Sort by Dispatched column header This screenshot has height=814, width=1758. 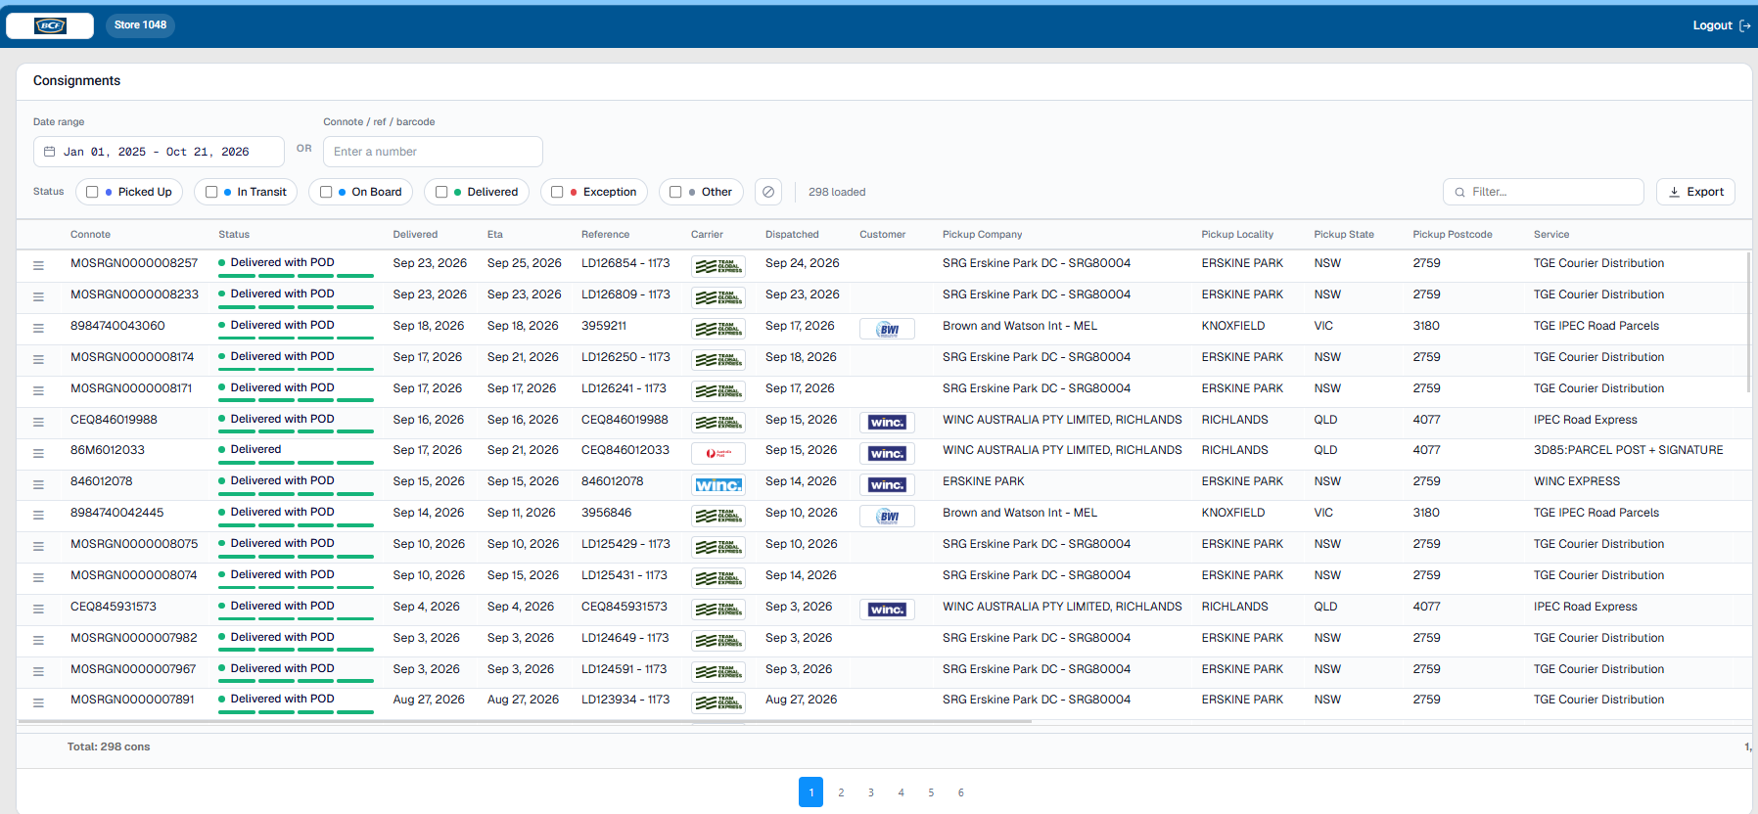(x=792, y=235)
